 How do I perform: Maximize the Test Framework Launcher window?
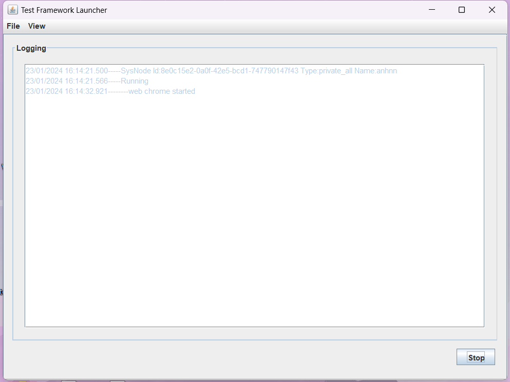click(x=462, y=10)
